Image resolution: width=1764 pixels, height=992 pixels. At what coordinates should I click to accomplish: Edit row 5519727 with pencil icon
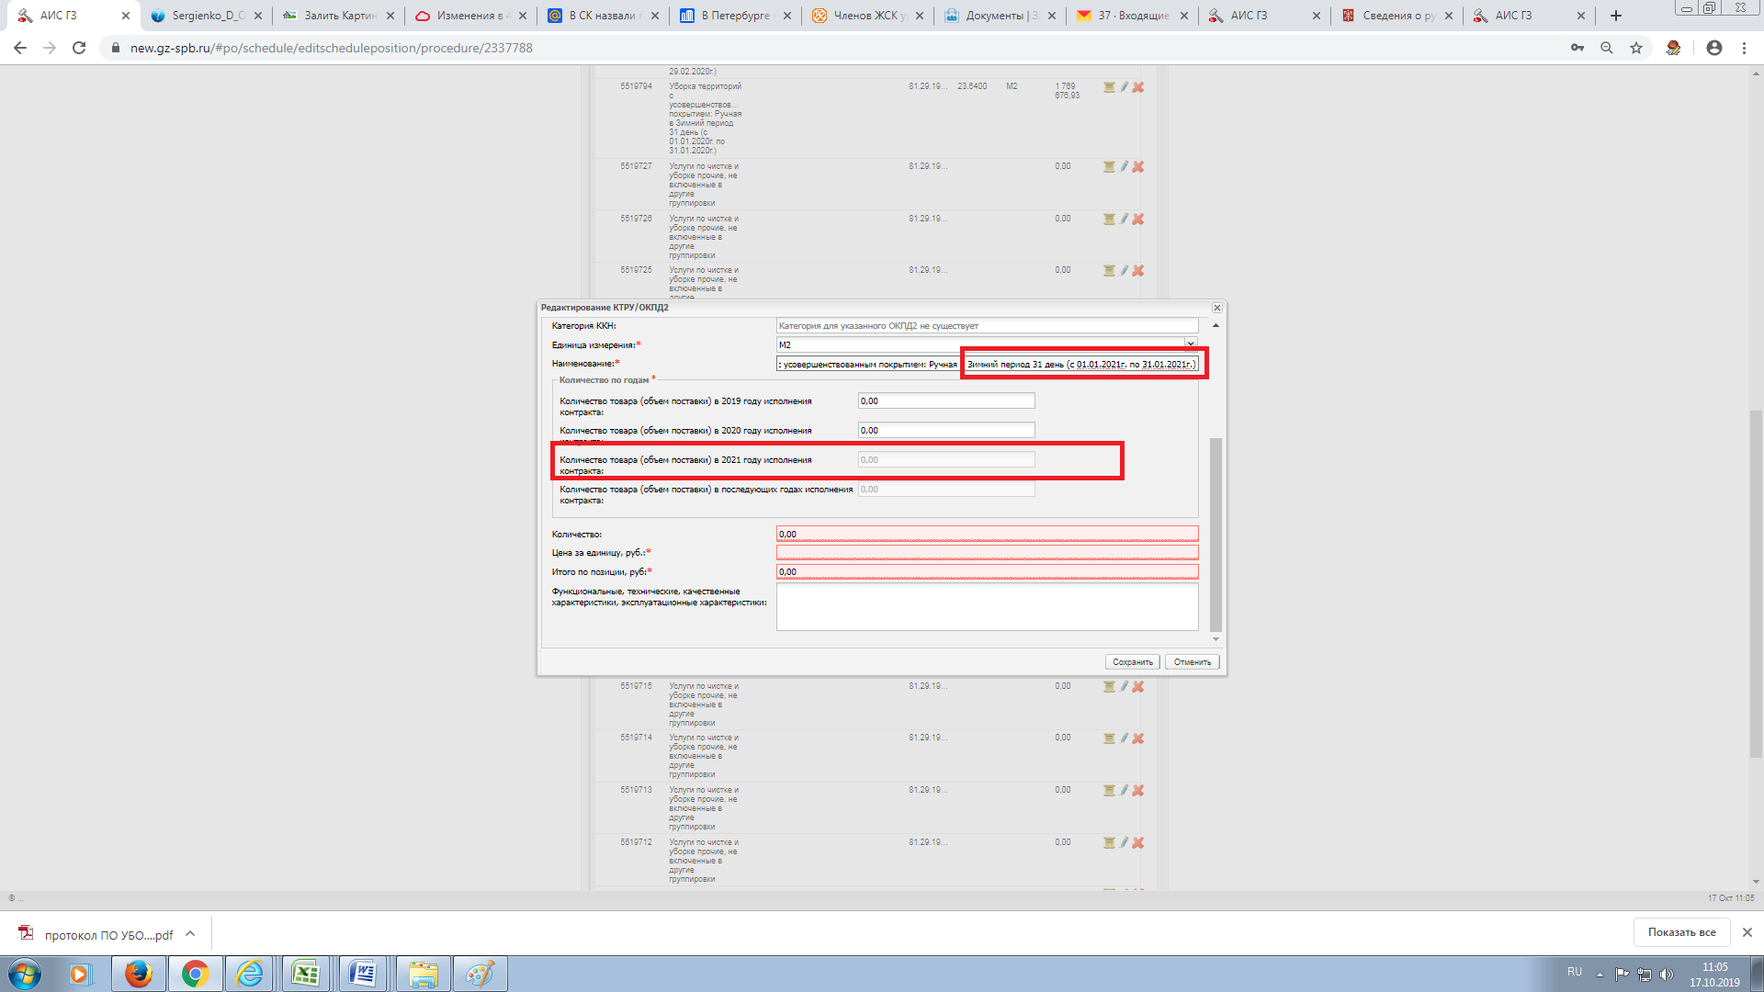click(x=1124, y=167)
